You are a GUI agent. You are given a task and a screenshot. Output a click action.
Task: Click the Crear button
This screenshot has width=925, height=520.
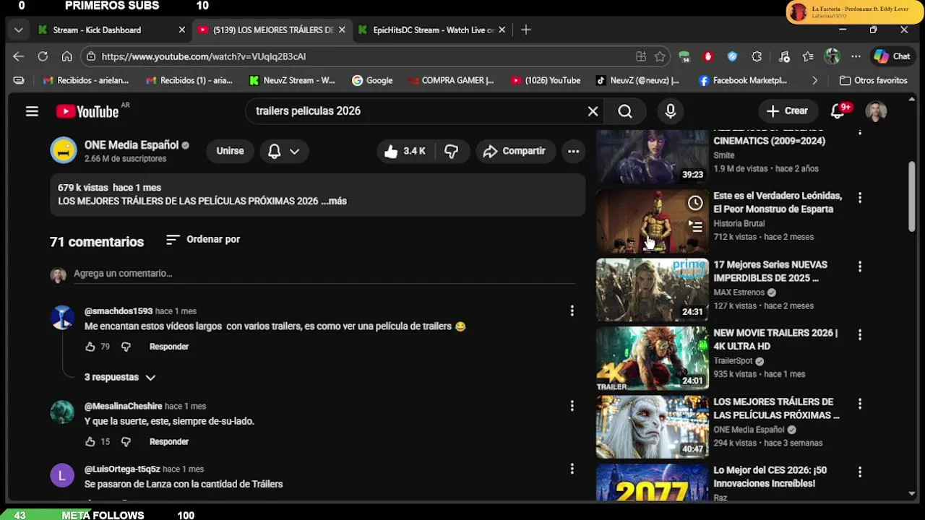point(787,111)
